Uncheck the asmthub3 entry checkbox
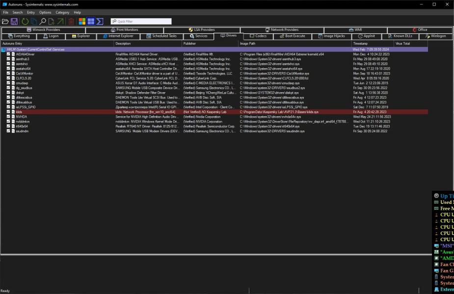The width and height of the screenshot is (454, 294). point(8,59)
